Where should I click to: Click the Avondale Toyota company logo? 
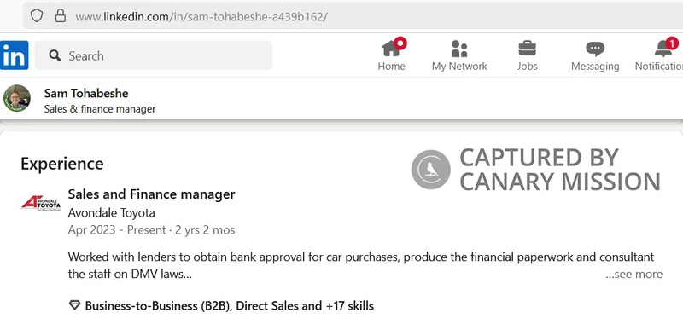(x=41, y=203)
